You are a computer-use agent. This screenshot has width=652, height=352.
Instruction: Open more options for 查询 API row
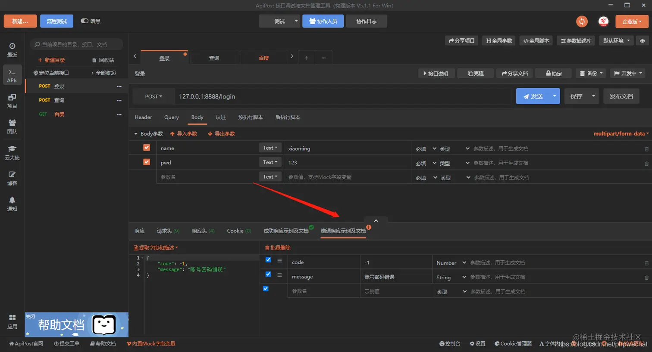coord(119,101)
